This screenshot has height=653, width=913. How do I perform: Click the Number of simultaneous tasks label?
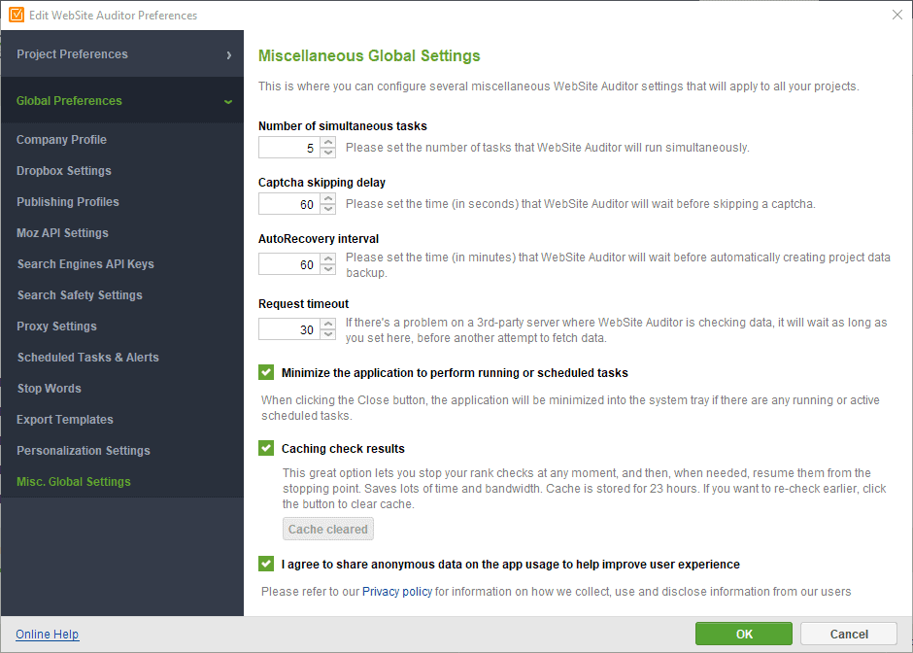click(342, 125)
